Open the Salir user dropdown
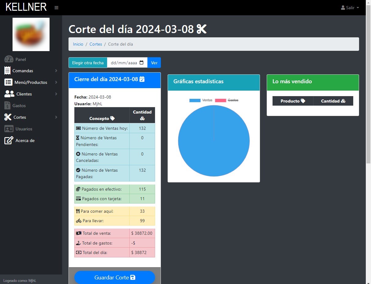 [x=350, y=8]
